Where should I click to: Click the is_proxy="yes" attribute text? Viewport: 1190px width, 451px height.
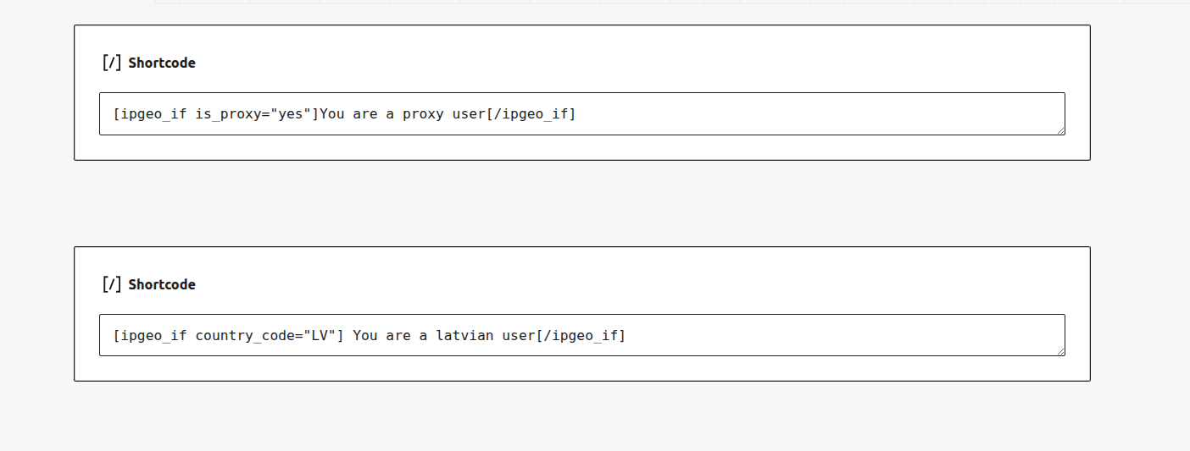253,114
